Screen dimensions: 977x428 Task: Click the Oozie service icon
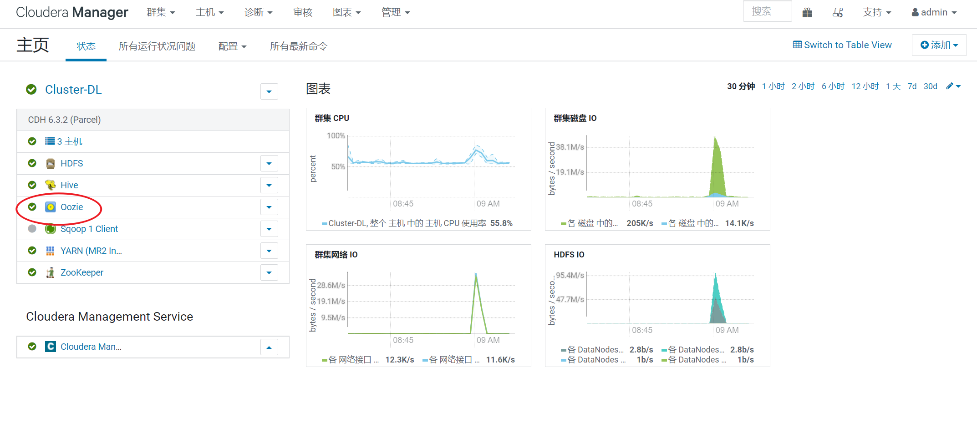click(x=51, y=207)
